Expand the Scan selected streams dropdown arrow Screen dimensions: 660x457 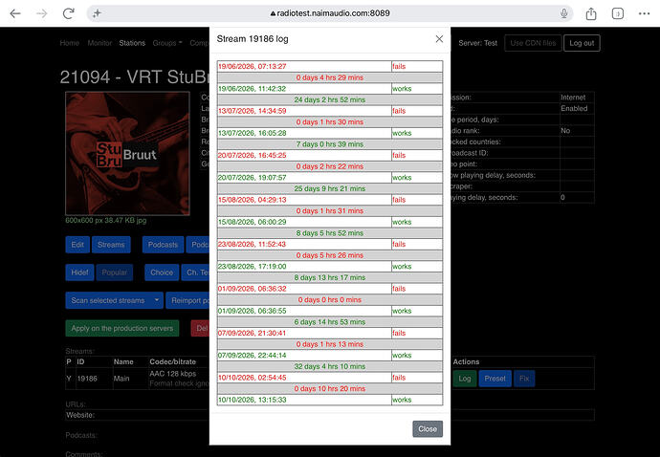tap(157, 300)
